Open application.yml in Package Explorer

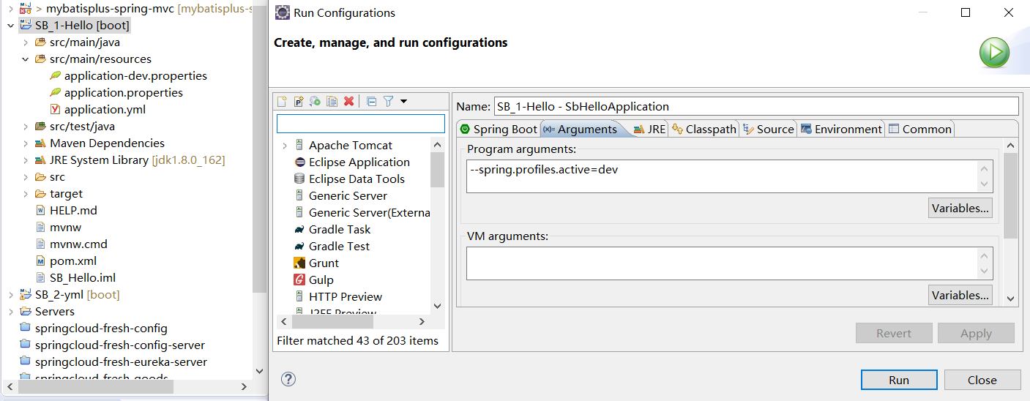tap(105, 109)
